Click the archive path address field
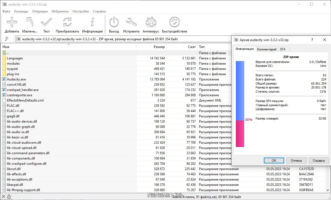 pos(123,39)
